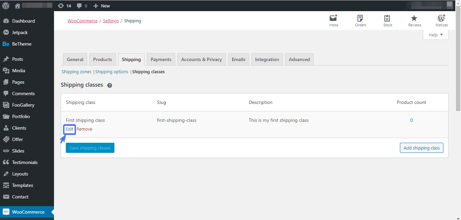Open the Comments sidebar icon
The height and width of the screenshot is (220, 461).
6,93
